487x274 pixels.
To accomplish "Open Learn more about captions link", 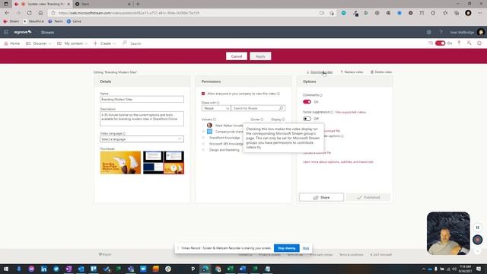I will 338,162.
